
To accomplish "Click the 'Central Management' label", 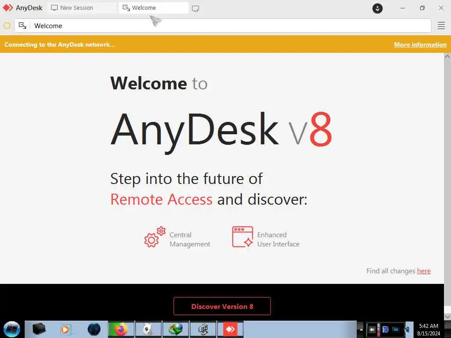I will (190, 239).
